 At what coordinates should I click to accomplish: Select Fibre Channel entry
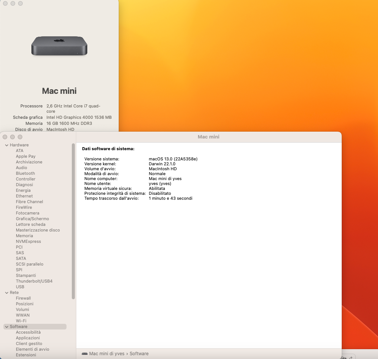29,202
